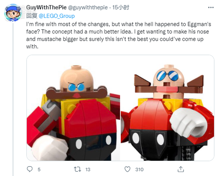The image size is (220, 176).
Task: Click the blue glasses on left Eggman
Action: (x=75, y=86)
